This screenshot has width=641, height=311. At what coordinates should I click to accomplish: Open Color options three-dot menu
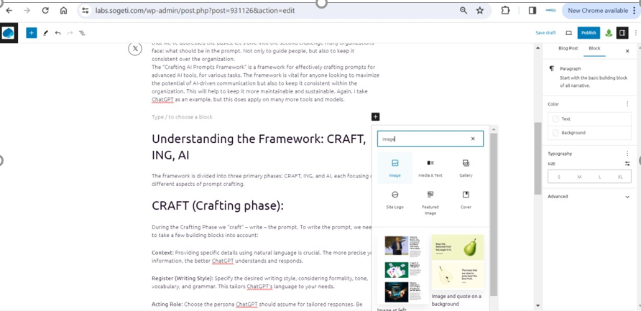(x=627, y=104)
